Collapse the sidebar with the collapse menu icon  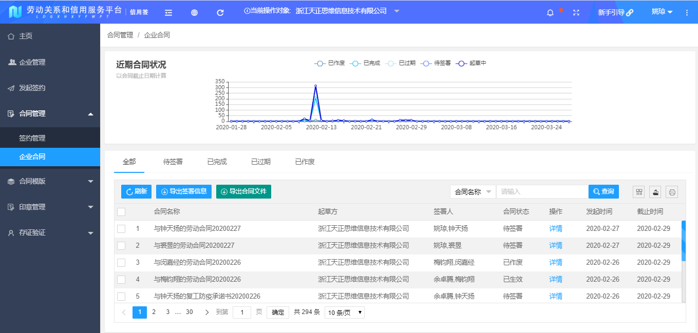(168, 11)
